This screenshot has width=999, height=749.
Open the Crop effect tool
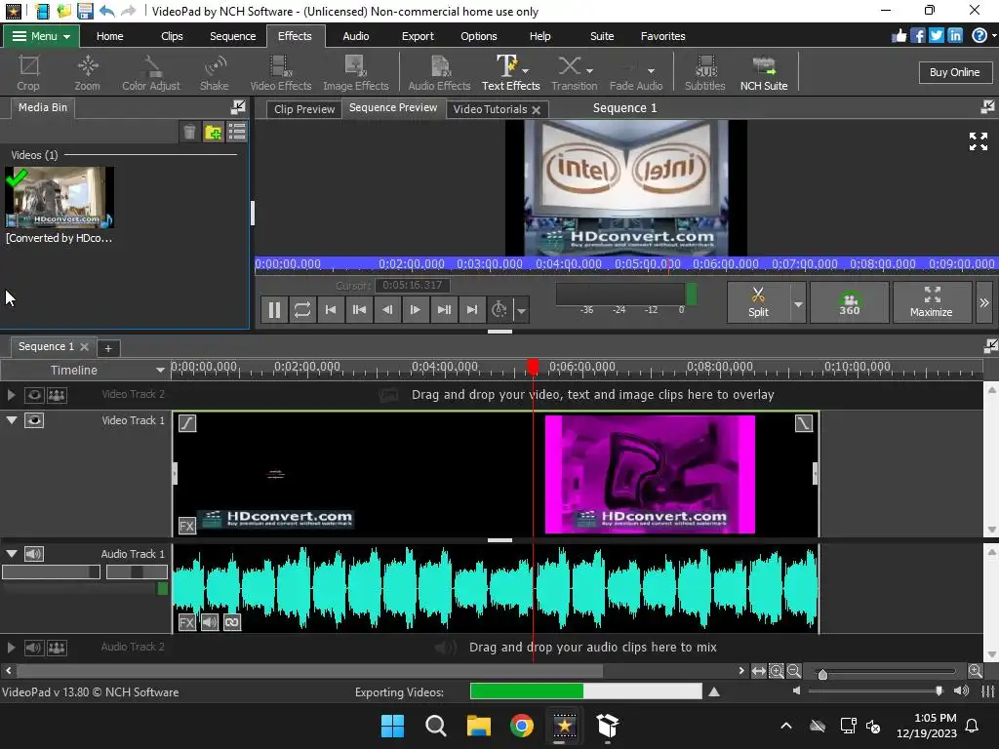[x=28, y=72]
